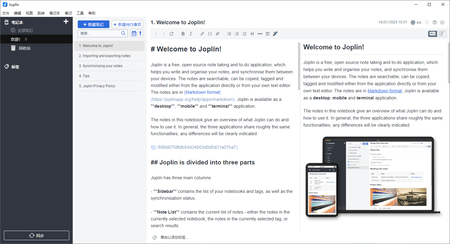Select the 欢迎! notebook in sidebar

pos(16,39)
